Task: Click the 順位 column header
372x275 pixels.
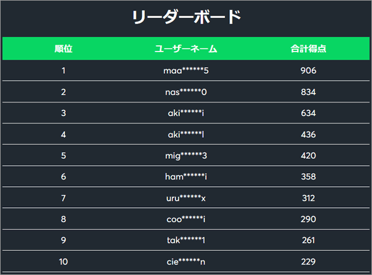Action: click(x=63, y=48)
